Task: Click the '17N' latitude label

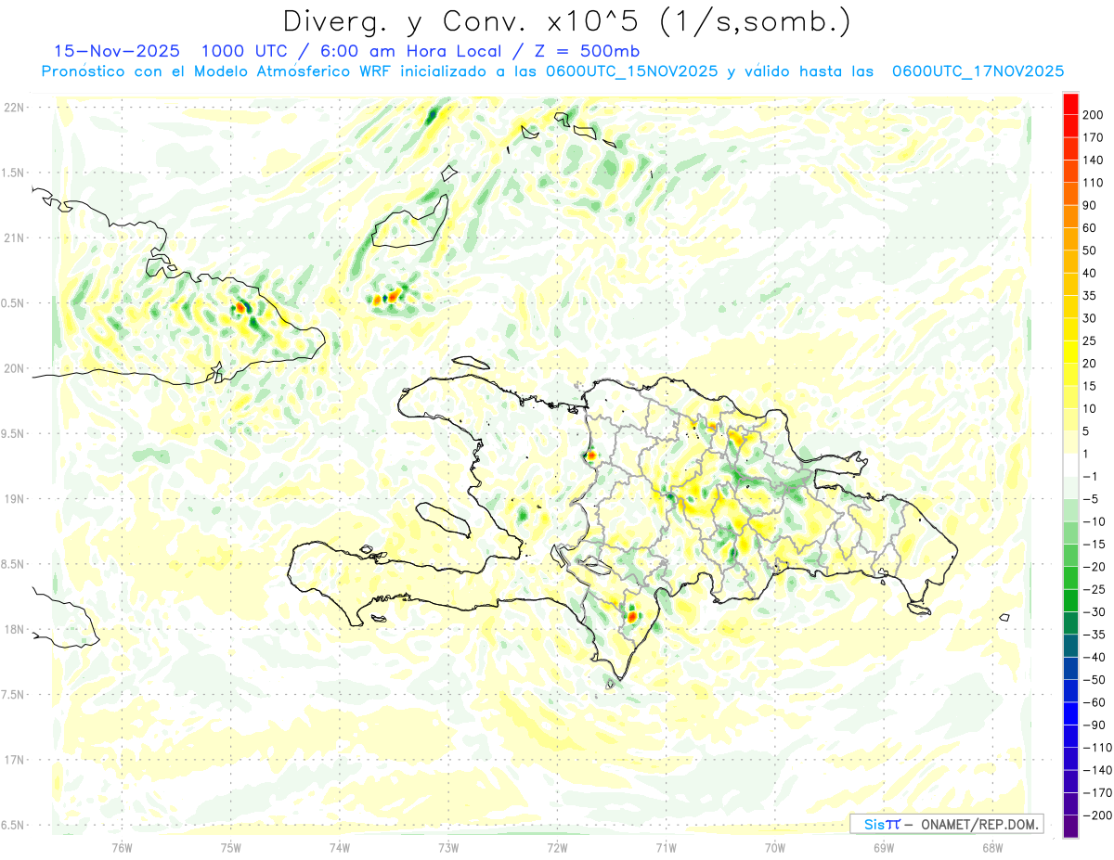Action: (13, 760)
